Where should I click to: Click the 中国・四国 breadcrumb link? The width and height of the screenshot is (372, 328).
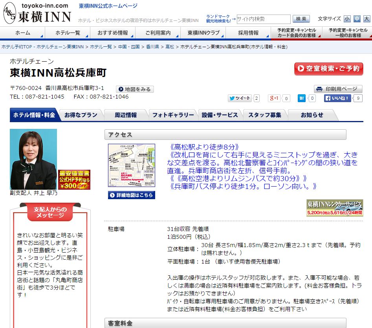[x=129, y=47]
